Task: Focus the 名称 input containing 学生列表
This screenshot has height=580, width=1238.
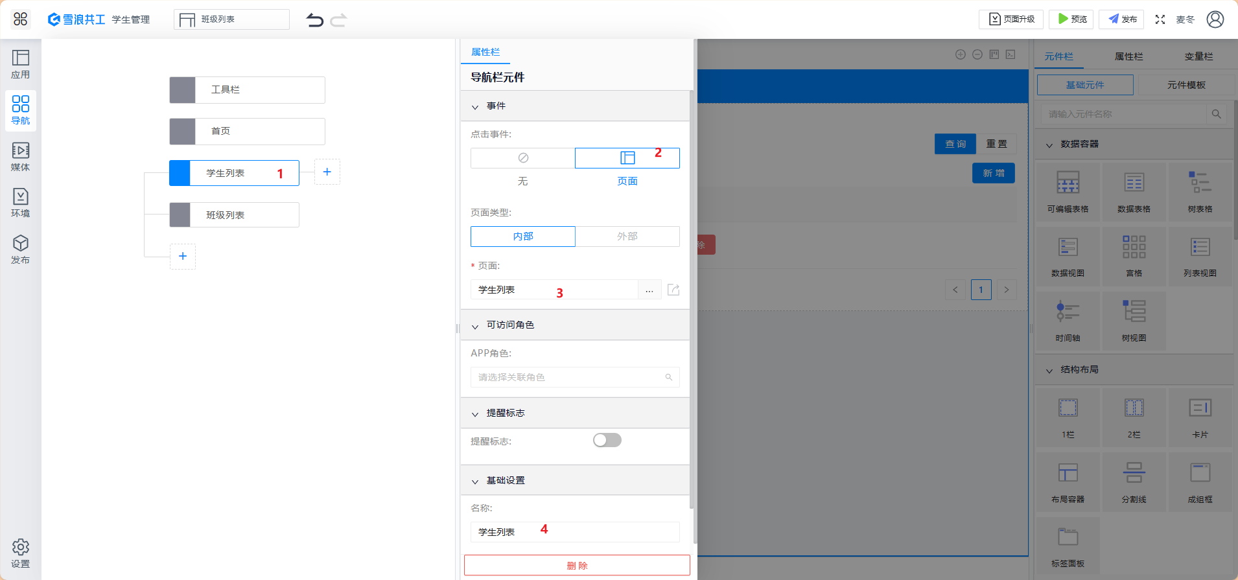Action: 575,532
